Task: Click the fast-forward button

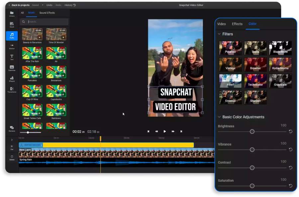Action: [173, 131]
